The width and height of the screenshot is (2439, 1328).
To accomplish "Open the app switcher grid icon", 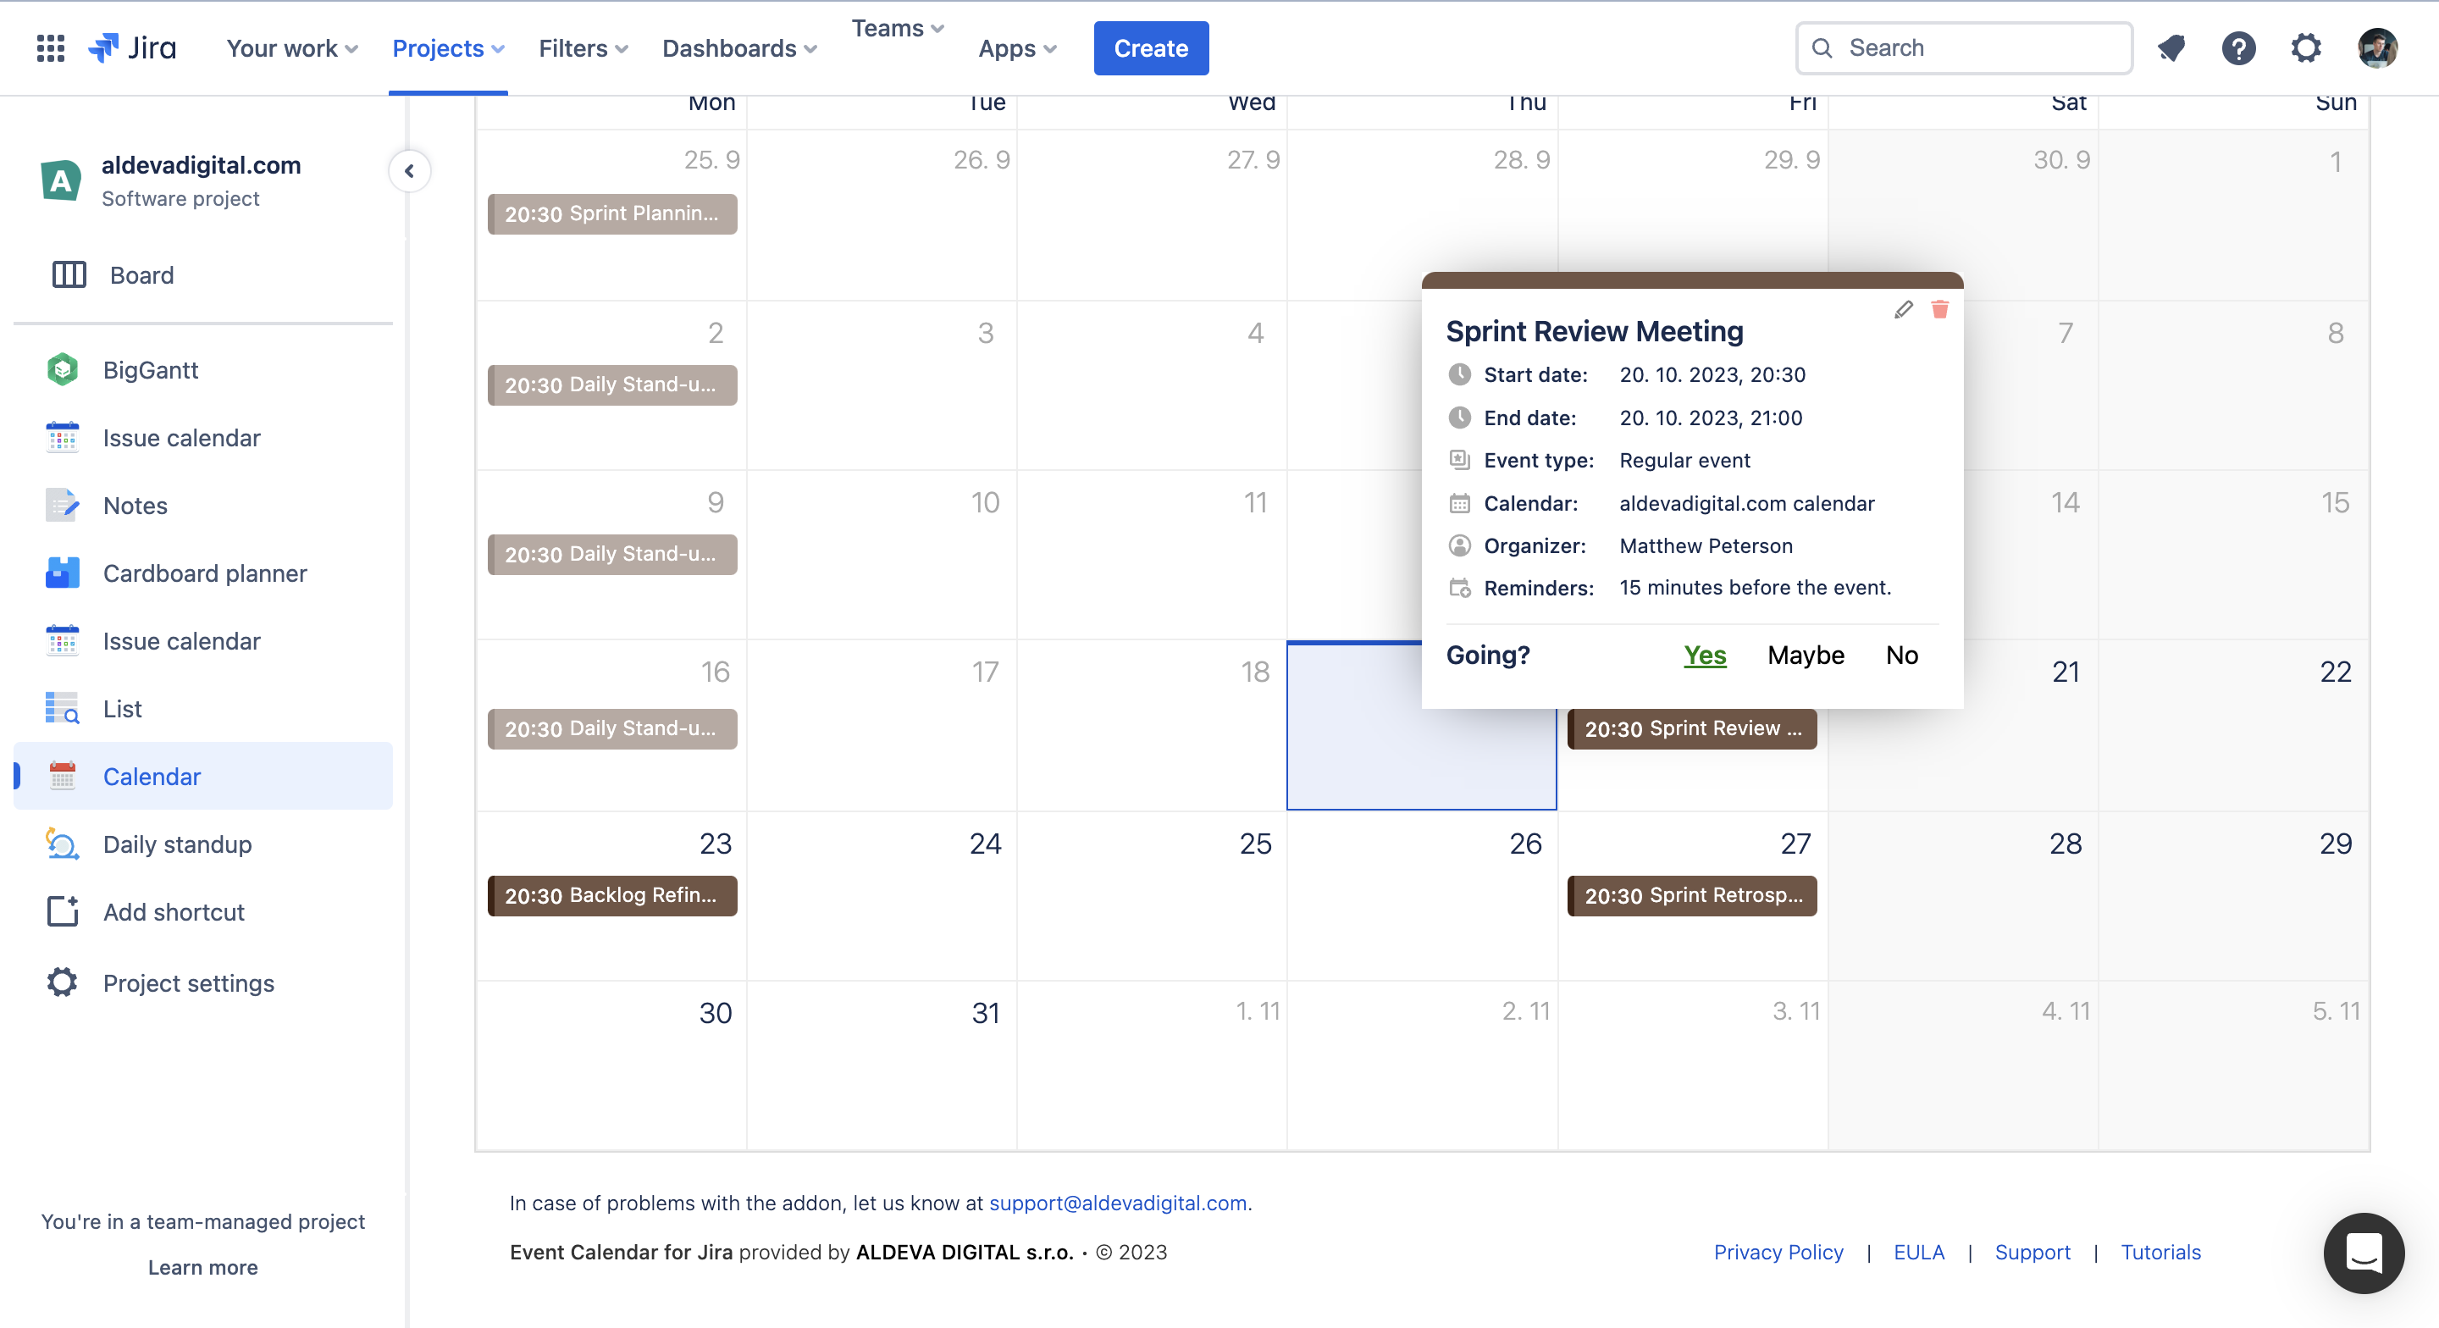I will [x=50, y=48].
